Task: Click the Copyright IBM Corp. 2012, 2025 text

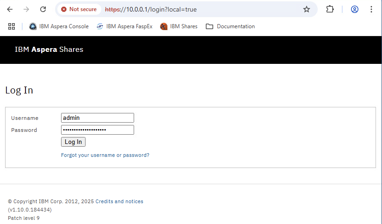Action: click(x=51, y=201)
